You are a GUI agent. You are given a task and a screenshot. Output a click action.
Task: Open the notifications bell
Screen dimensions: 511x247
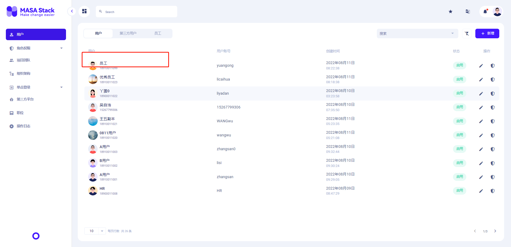coord(485,11)
